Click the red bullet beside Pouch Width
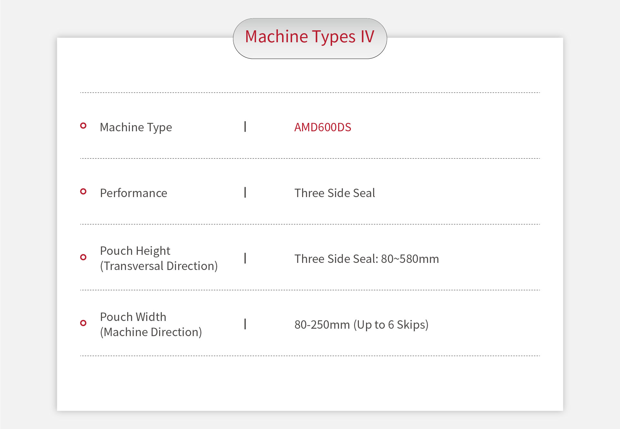 pyautogui.click(x=83, y=323)
